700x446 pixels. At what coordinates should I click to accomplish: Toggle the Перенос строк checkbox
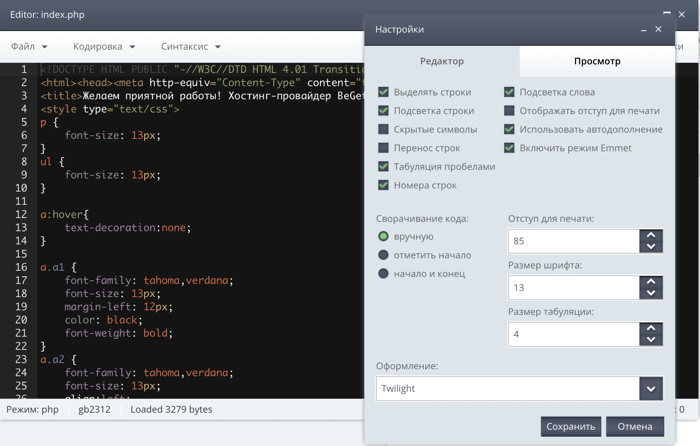(x=383, y=148)
